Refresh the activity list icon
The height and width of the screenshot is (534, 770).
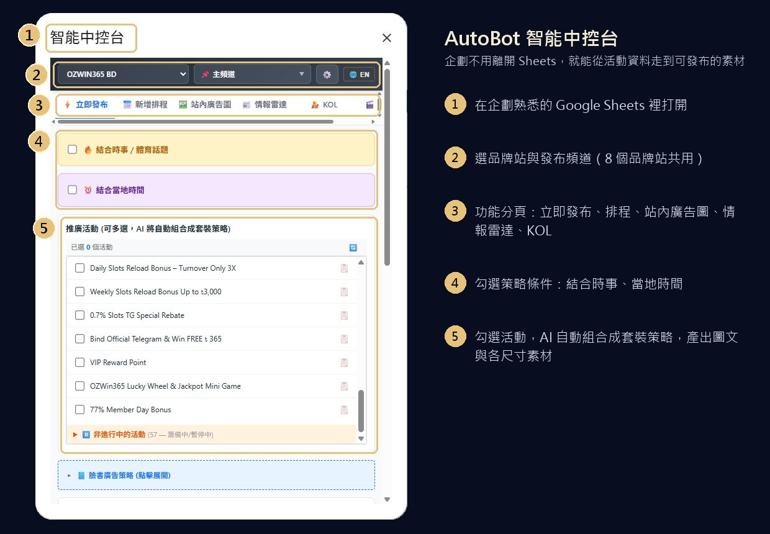353,247
